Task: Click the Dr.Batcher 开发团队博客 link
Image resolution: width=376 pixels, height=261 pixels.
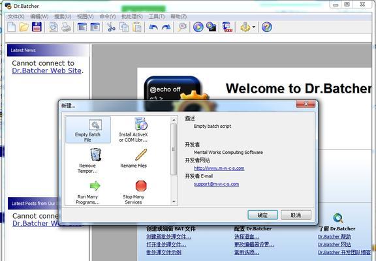Action: 344,253
